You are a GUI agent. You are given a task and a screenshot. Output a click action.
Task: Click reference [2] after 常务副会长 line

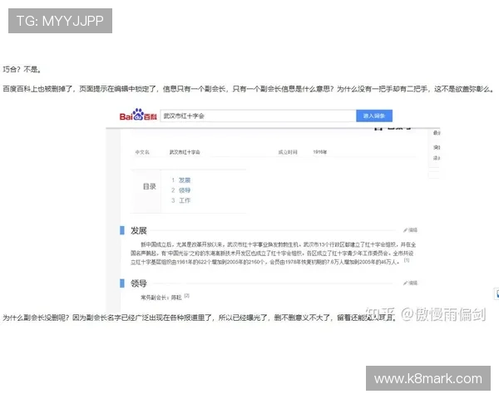(x=187, y=296)
